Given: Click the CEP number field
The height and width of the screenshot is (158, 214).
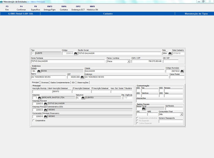Looking at the screenshot, I should coord(74,77).
